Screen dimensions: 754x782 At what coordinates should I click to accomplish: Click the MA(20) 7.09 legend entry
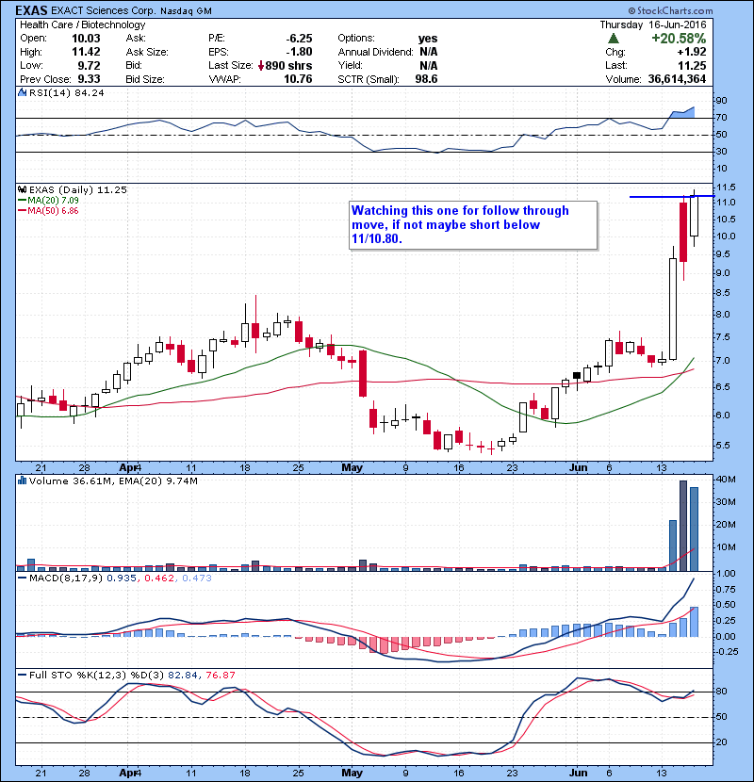pos(48,200)
